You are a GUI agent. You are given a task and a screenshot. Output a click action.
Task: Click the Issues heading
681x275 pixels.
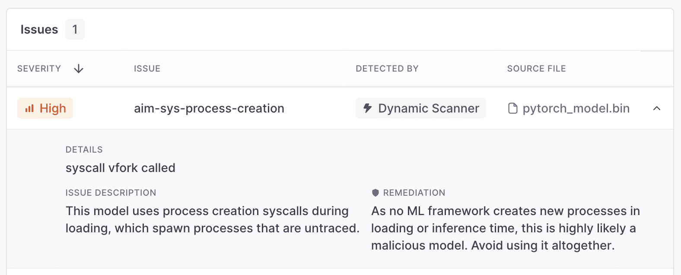coord(39,30)
